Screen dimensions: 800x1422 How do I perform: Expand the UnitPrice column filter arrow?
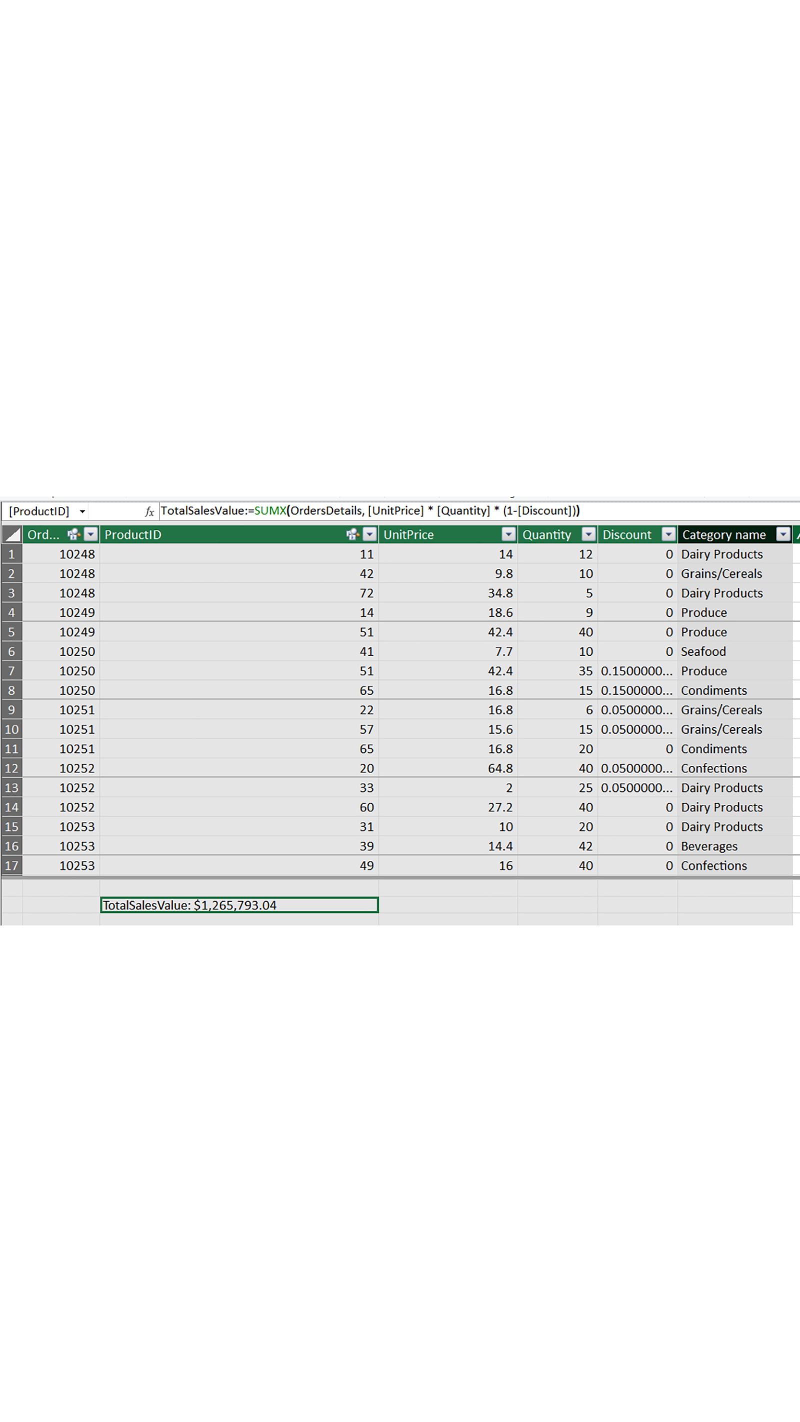pos(508,534)
